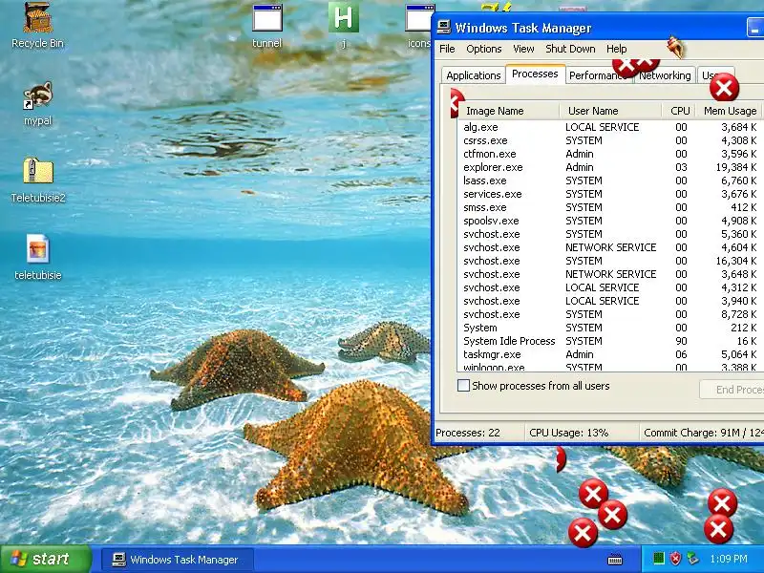The image size is (764, 573).
Task: Switch to the Processes tab
Action: click(535, 74)
